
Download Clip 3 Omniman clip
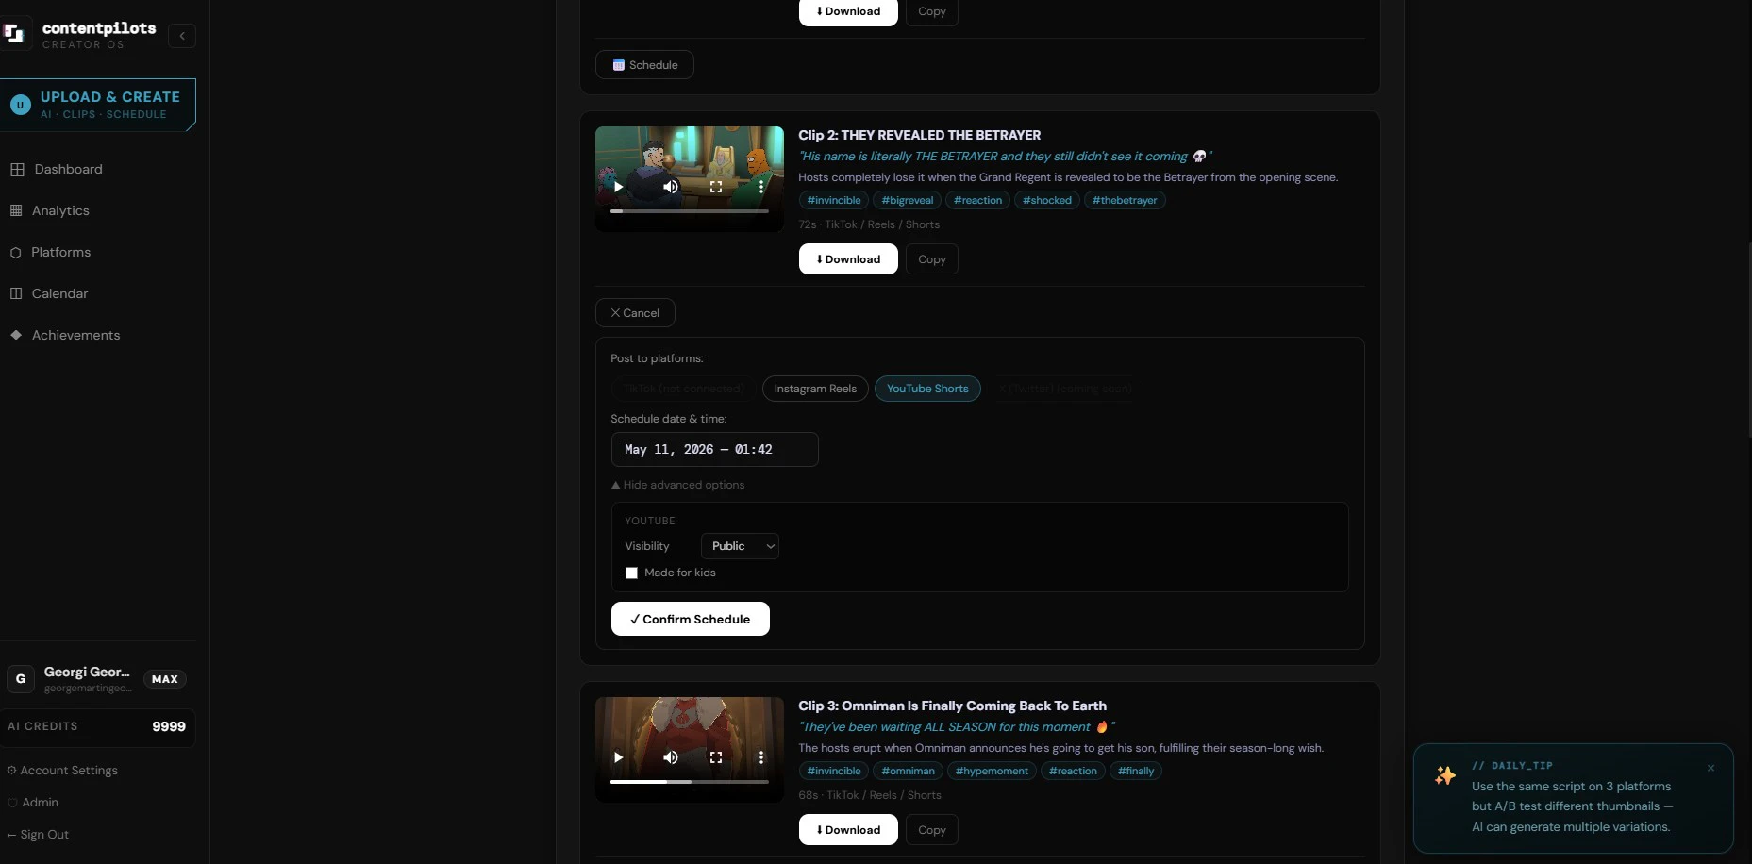848,830
